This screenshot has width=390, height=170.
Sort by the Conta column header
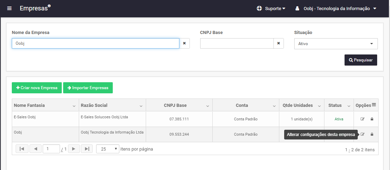242,105
